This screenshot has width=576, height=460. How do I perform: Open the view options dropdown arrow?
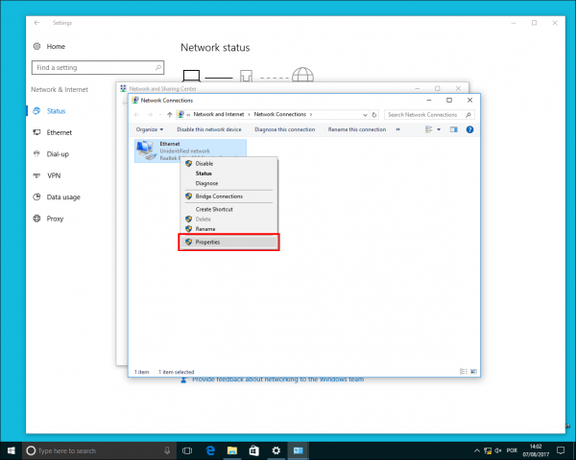tap(439, 129)
